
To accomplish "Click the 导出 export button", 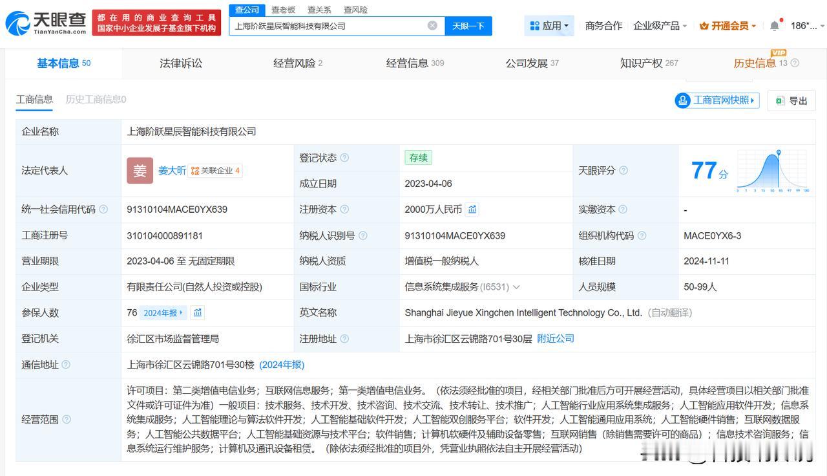I will 791,100.
